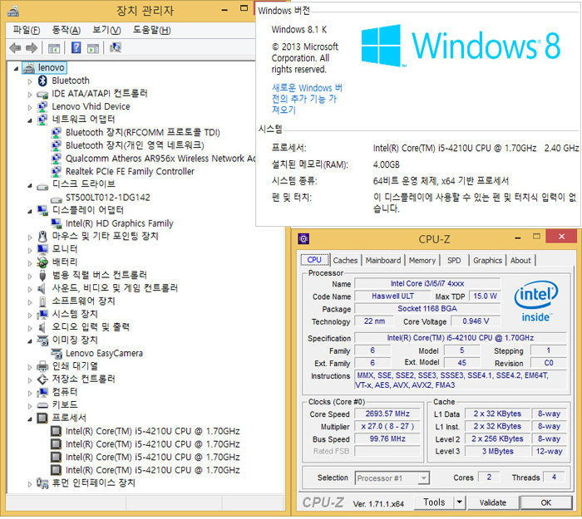
Task: Click the Intel inside logo in CPU-Z
Action: click(x=536, y=301)
